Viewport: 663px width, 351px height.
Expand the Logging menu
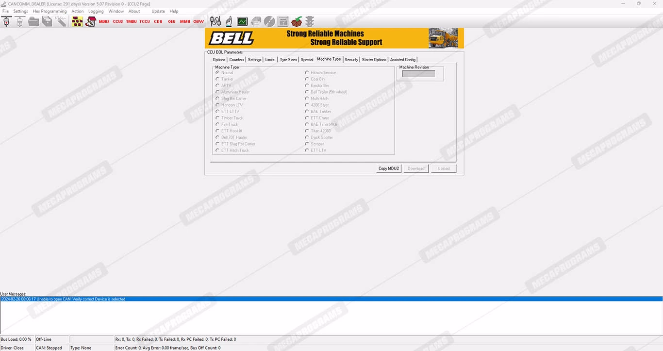pos(96,11)
